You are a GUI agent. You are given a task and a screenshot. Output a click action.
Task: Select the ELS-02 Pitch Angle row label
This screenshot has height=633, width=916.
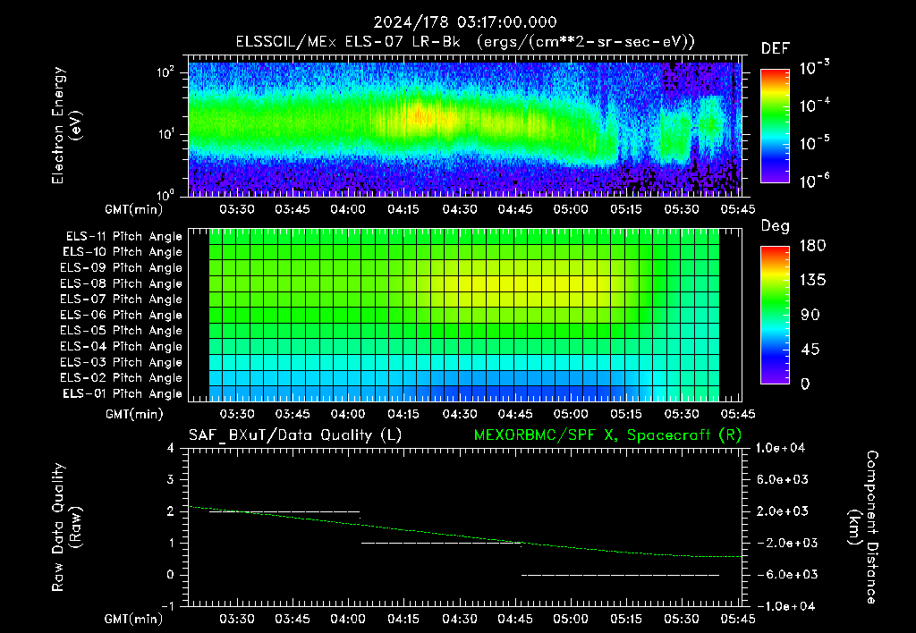pos(122,378)
